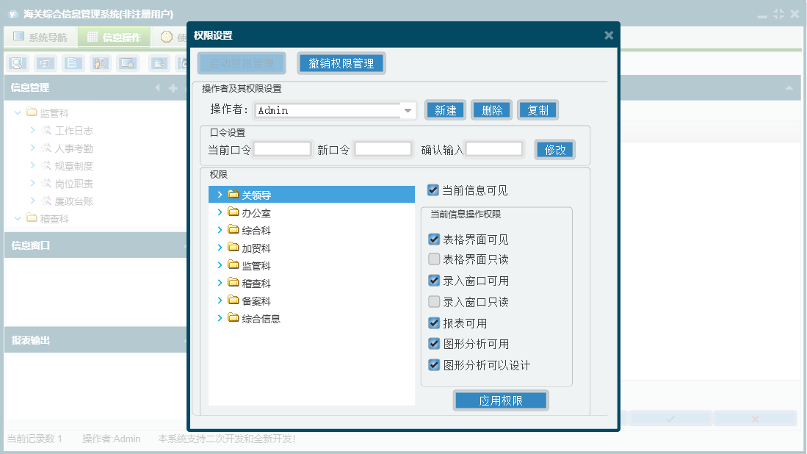Expand the 监管科 node in permissions tree

point(220,265)
